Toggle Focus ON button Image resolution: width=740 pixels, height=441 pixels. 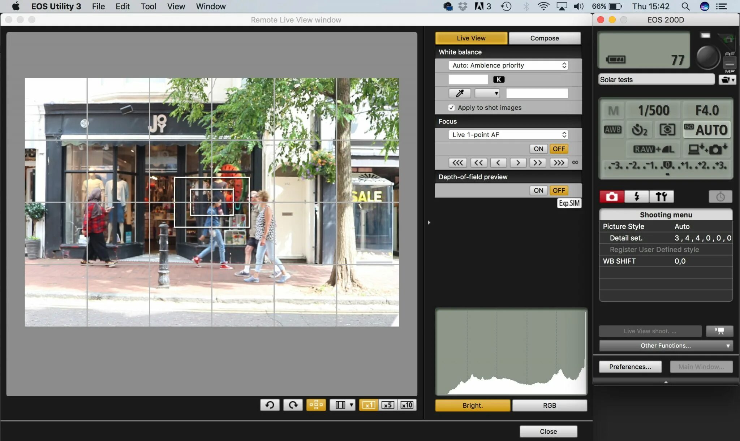538,148
